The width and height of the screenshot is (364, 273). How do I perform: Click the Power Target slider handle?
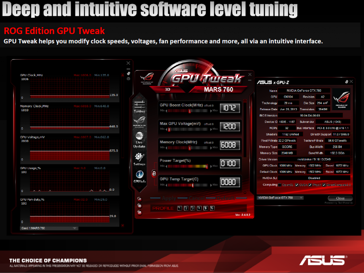(x=207, y=166)
